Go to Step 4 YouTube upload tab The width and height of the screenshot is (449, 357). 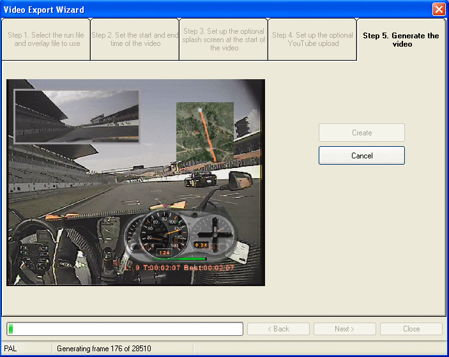pyautogui.click(x=312, y=40)
